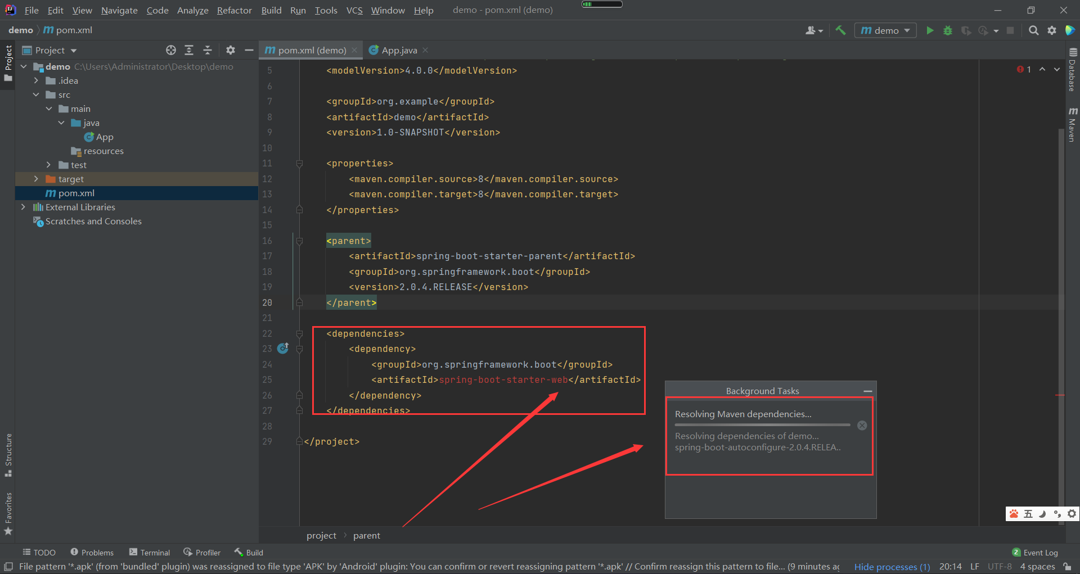Expand External Libraries in the Project panel
Viewport: 1080px width, 574px height.
point(22,207)
